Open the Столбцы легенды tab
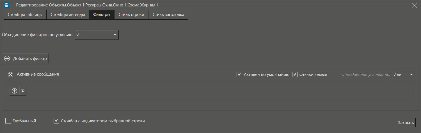The height and width of the screenshot is (133, 421). tap(68, 15)
